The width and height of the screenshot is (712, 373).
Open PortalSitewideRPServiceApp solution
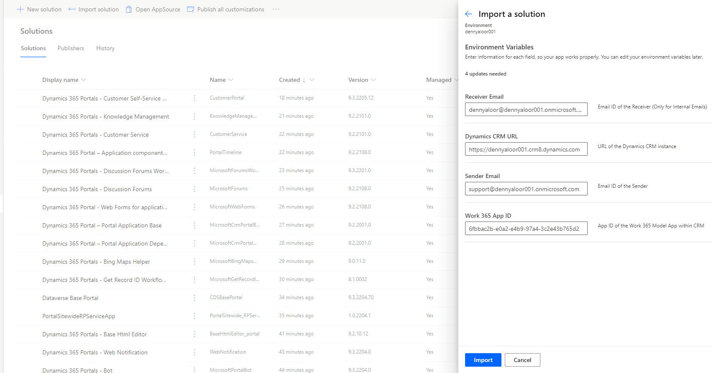point(79,316)
